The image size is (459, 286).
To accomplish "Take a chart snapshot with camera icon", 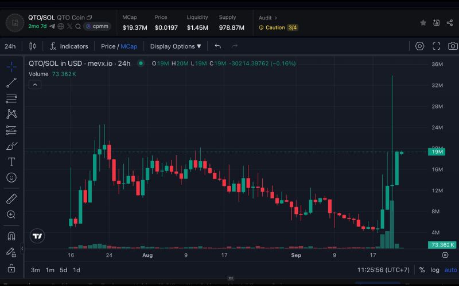I will pos(453,46).
